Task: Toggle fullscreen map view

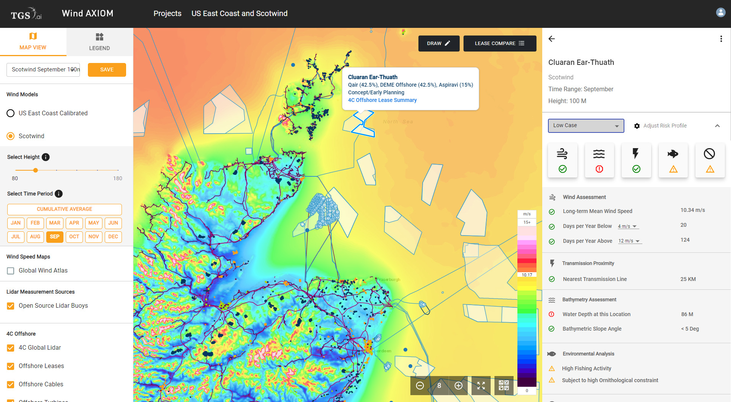Action: click(x=481, y=386)
